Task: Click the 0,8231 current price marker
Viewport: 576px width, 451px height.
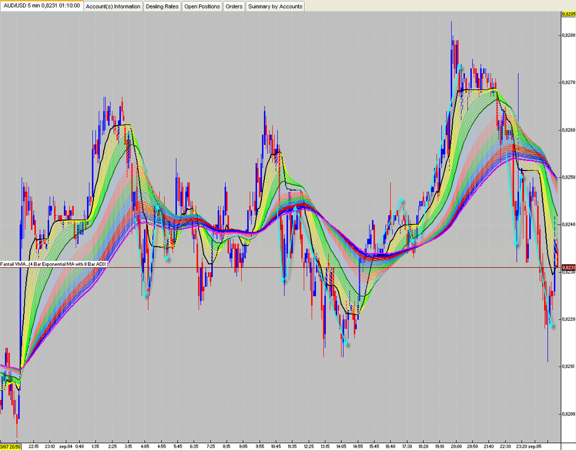Action: 568,267
